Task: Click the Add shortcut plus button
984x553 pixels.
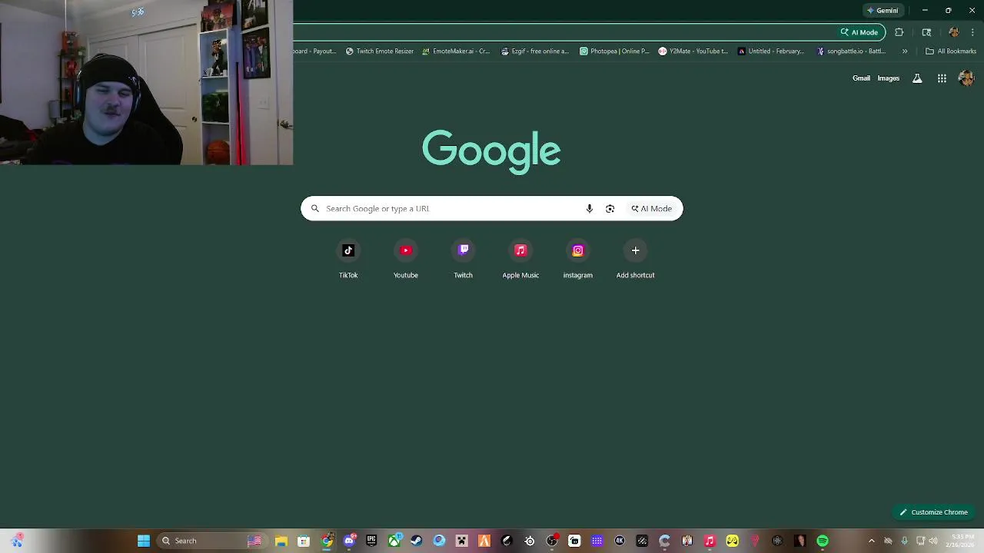Action: click(x=635, y=250)
